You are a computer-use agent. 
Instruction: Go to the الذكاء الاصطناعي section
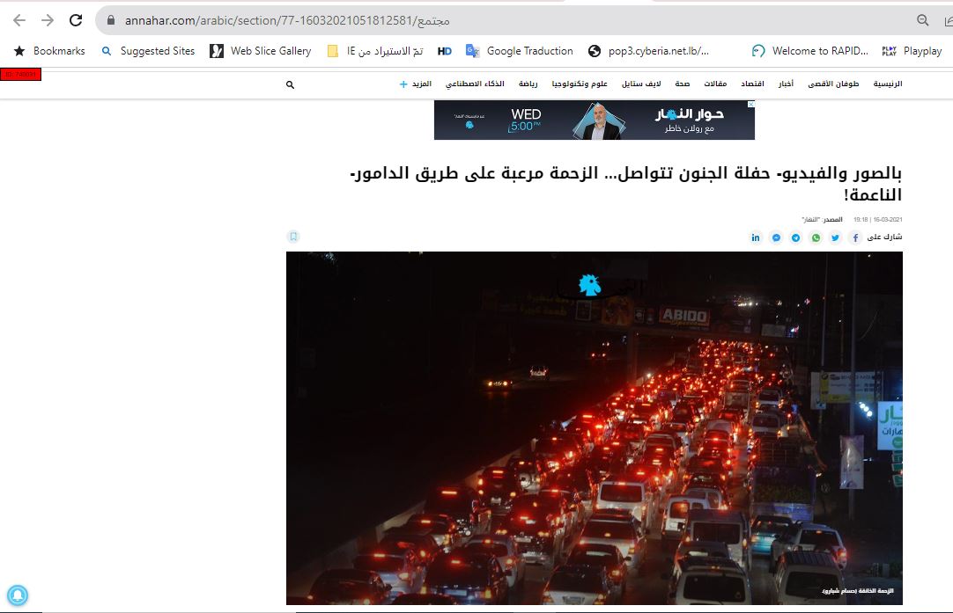click(x=475, y=84)
